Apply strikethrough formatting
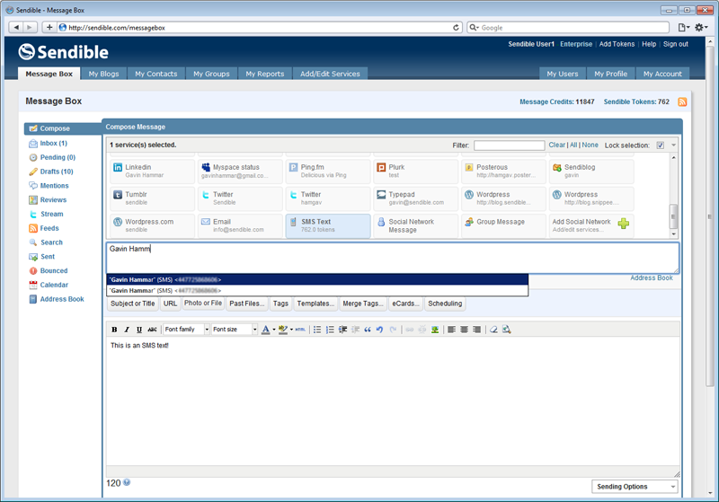The width and height of the screenshot is (719, 502). 152,330
